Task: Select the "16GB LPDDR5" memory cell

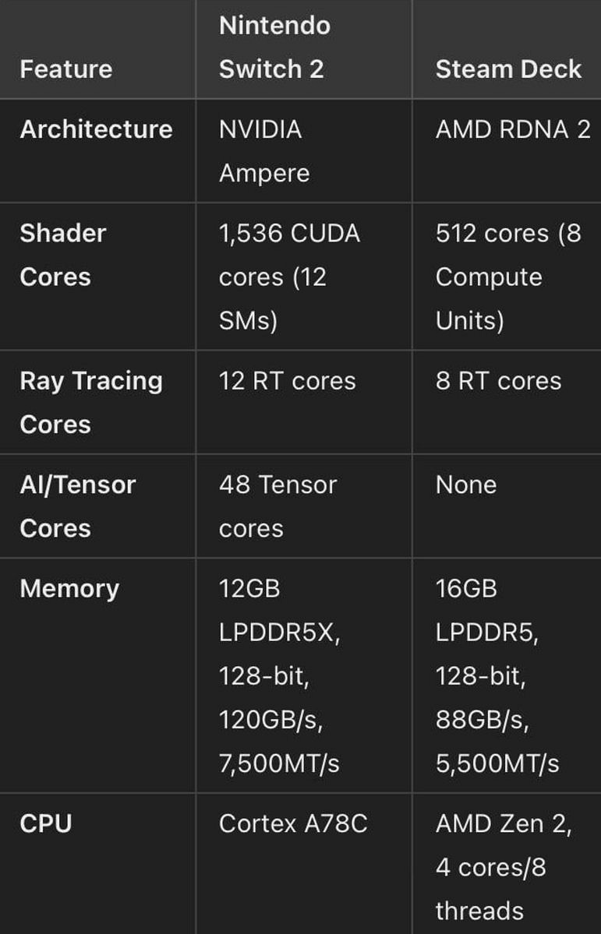Action: [497, 675]
